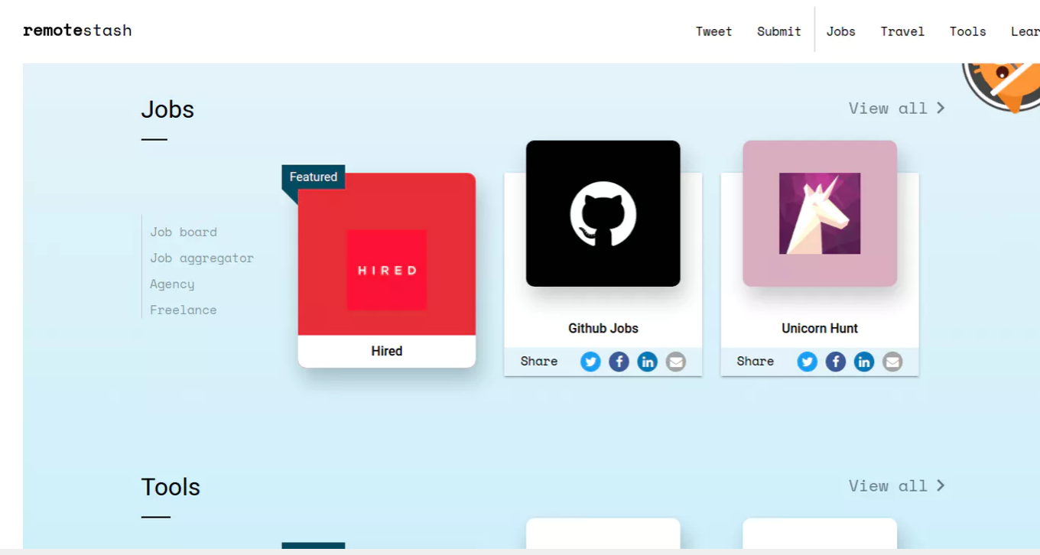Viewport: 1040px width, 555px height.
Task: Filter by Job board category
Action: pos(184,232)
